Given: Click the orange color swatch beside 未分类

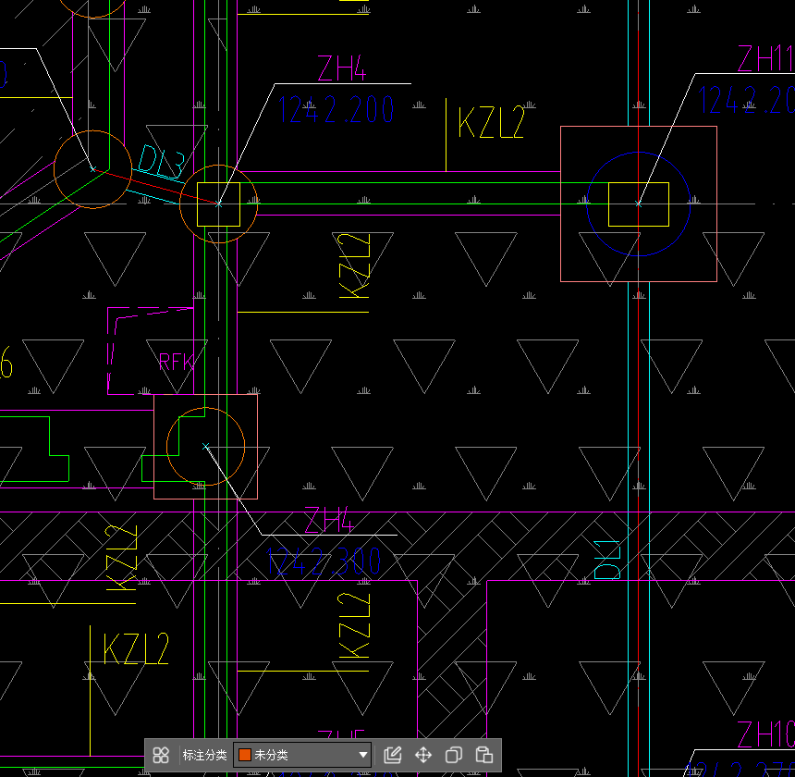Looking at the screenshot, I should 245,755.
